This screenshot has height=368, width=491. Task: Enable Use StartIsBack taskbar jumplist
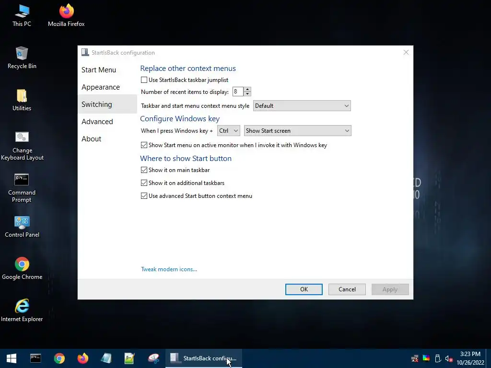tap(144, 80)
